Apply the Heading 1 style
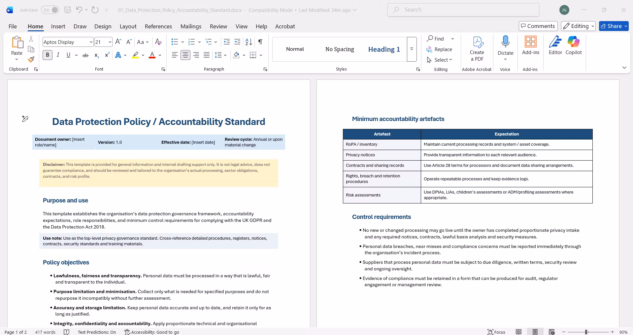The image size is (633, 335). pyautogui.click(x=384, y=49)
